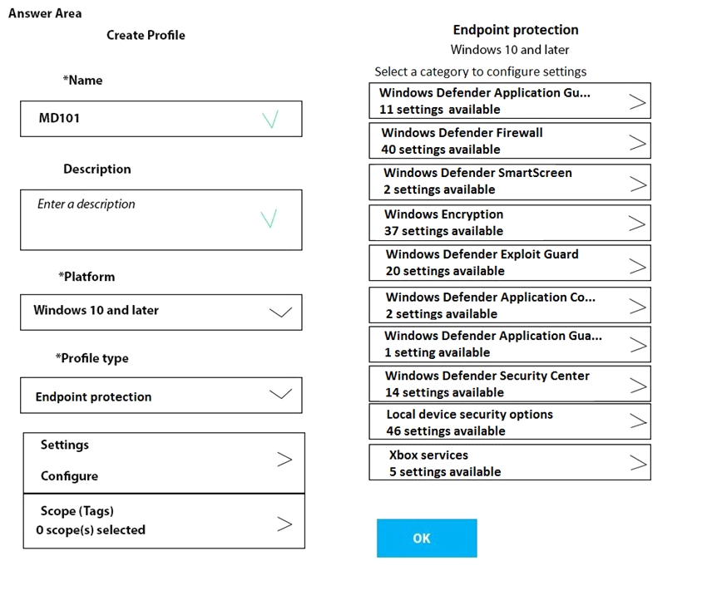Click chevron next to Windows Defender Exploit Guard
Viewport: 712px width, 605px height.
tap(637, 266)
